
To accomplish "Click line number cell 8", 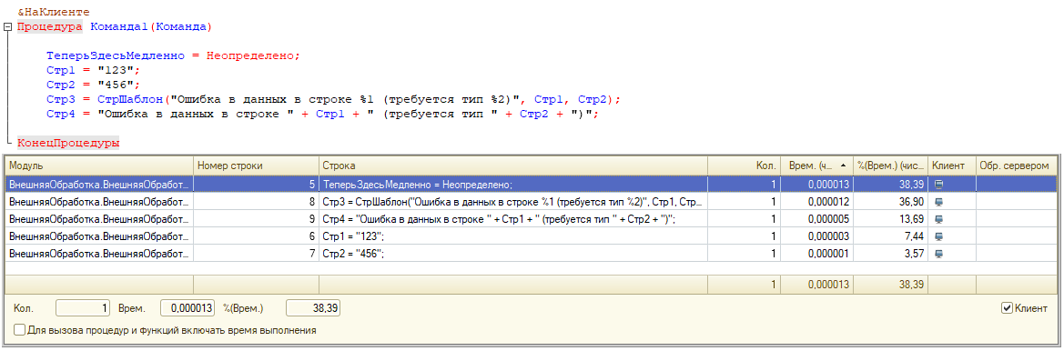I will [256, 201].
